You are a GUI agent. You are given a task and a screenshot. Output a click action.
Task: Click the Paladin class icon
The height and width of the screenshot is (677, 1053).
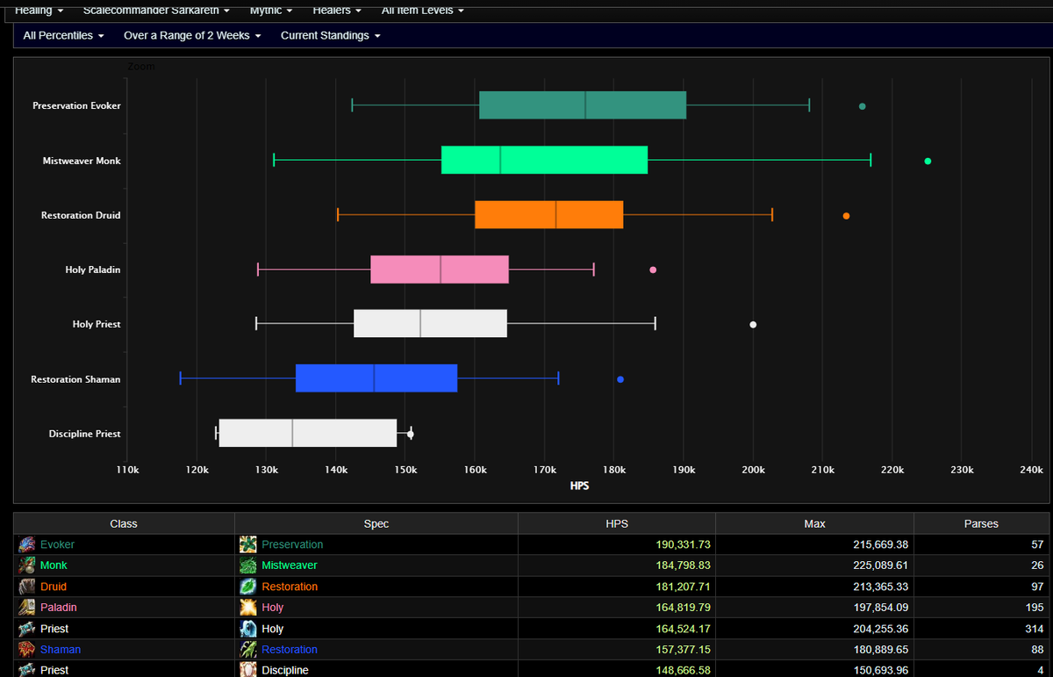(27, 608)
